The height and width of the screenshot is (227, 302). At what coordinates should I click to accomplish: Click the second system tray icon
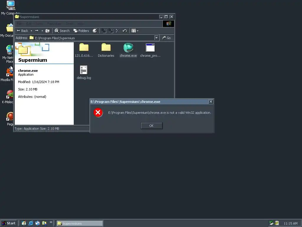pos(277,223)
